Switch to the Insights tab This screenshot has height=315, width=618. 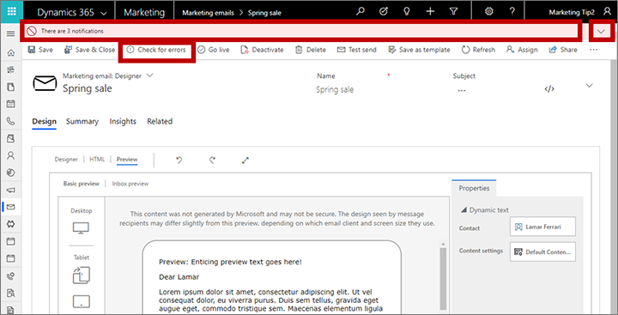point(123,121)
